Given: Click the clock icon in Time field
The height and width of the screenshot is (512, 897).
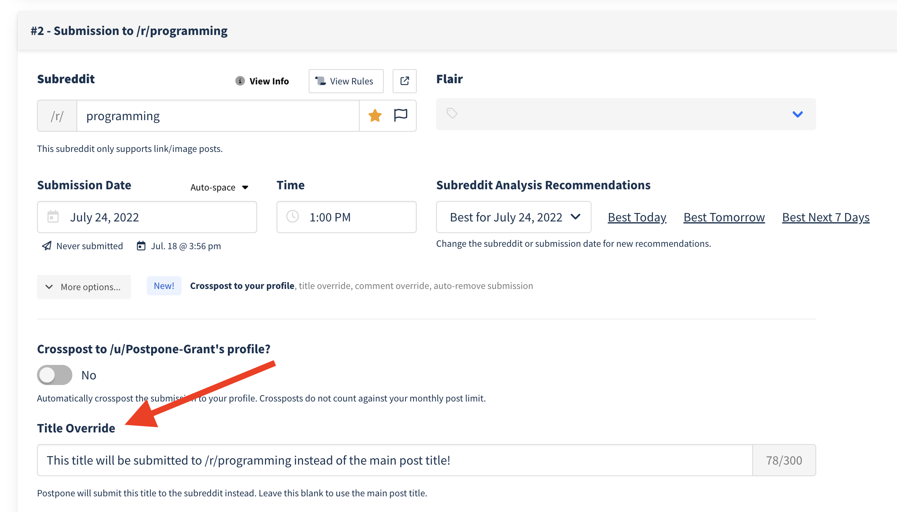Looking at the screenshot, I should [293, 217].
